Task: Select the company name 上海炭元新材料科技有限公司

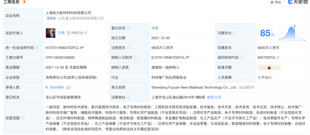Action: [x=68, y=13]
